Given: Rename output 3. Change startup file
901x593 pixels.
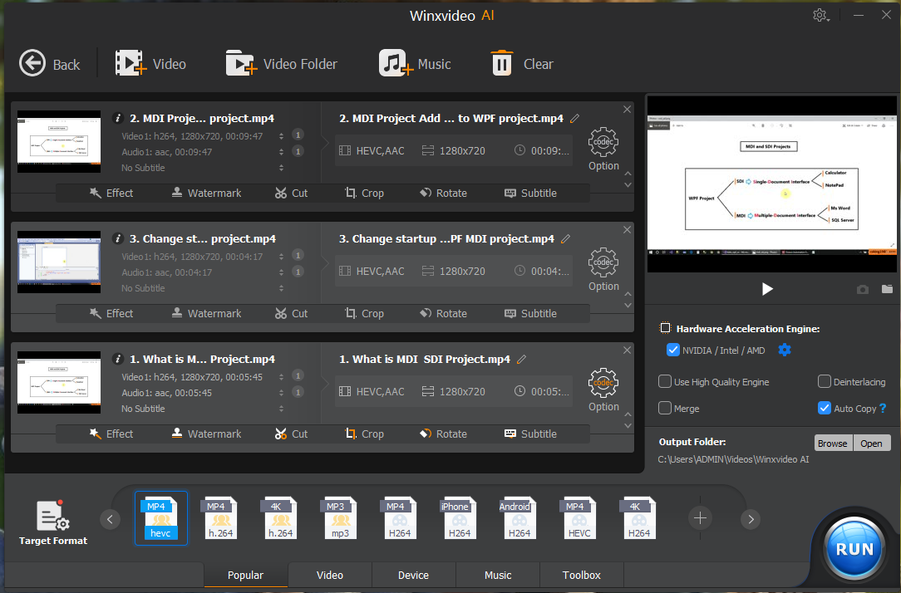Looking at the screenshot, I should point(566,239).
